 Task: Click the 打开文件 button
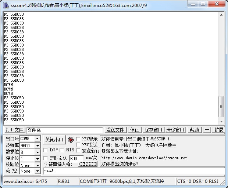(x=15, y=130)
